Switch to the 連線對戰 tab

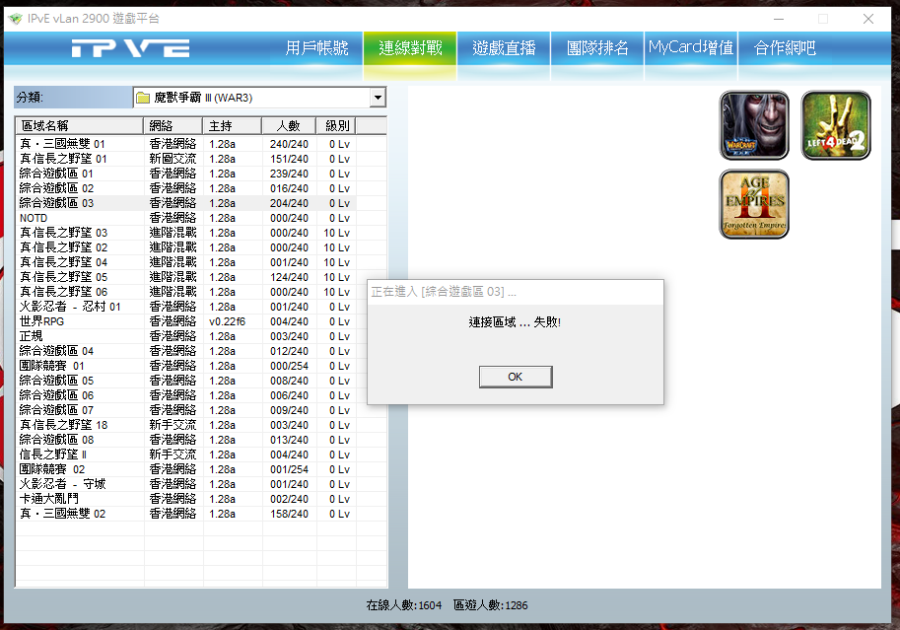coord(410,48)
